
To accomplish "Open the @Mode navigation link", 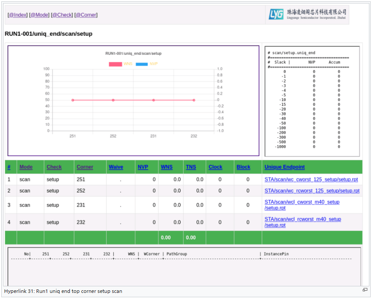I will pos(39,15).
